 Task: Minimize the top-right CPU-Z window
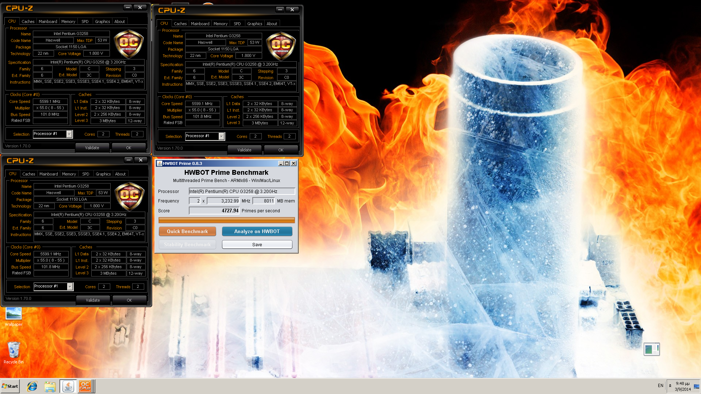[280, 9]
